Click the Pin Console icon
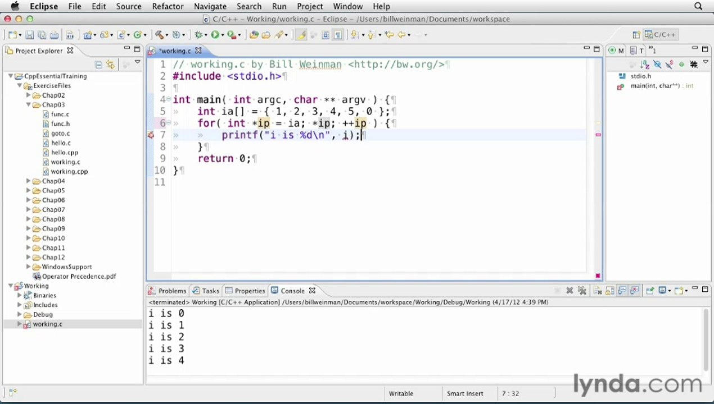Viewport: 714px width, 404px height. (650, 291)
